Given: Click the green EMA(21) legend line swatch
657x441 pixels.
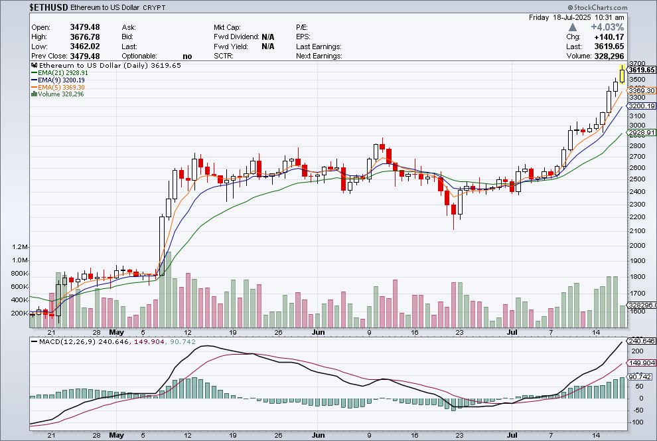Looking at the screenshot, I should (35, 73).
